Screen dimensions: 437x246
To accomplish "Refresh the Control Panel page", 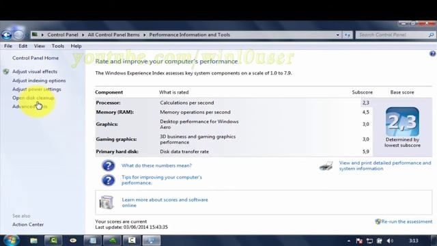I will coord(348,35).
